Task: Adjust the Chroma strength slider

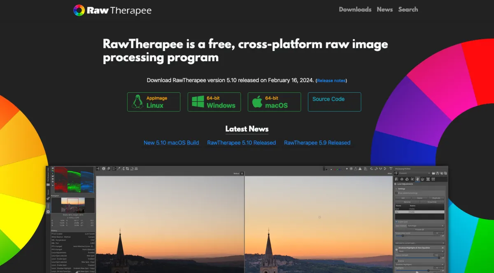Action: tap(417, 258)
